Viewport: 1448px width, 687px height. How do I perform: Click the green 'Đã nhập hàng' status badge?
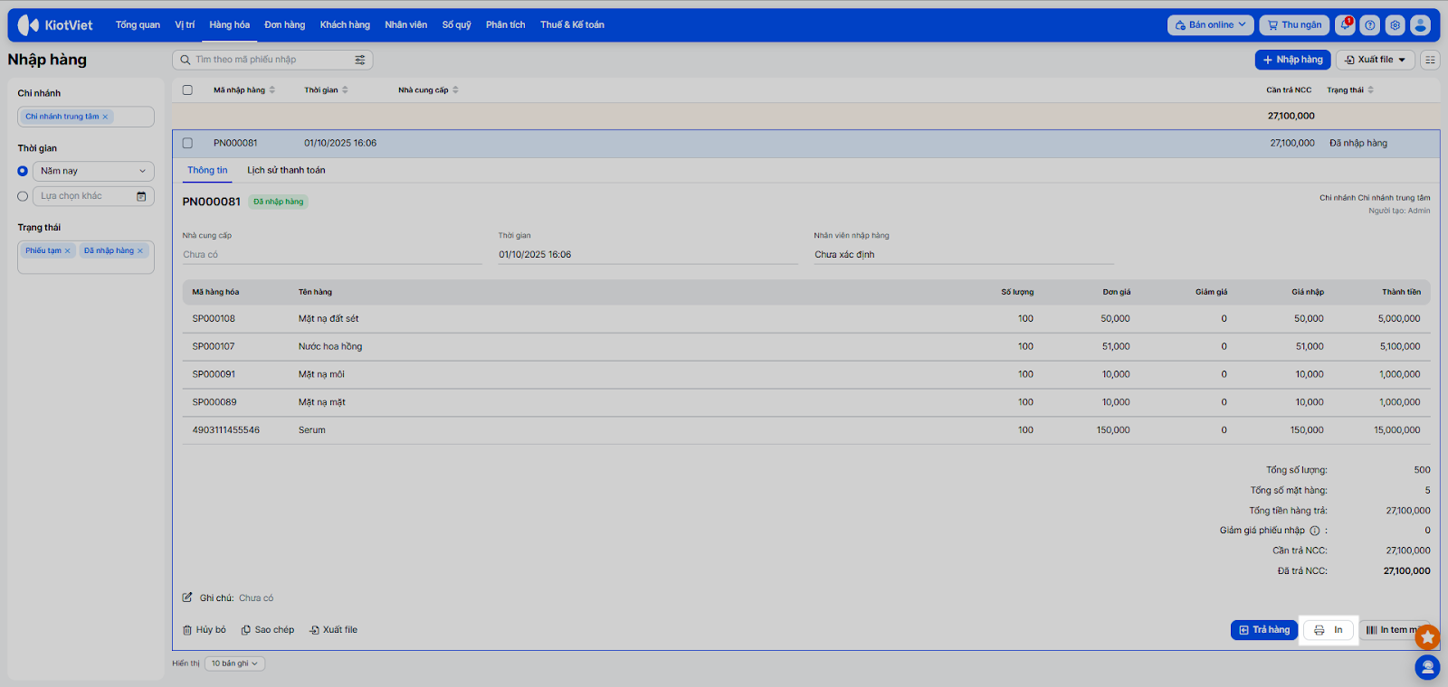[279, 202]
